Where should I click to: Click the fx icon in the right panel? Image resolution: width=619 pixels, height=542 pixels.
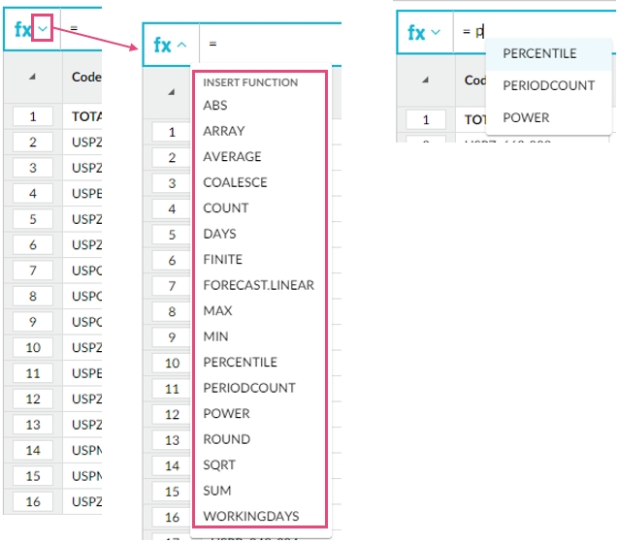(x=416, y=32)
